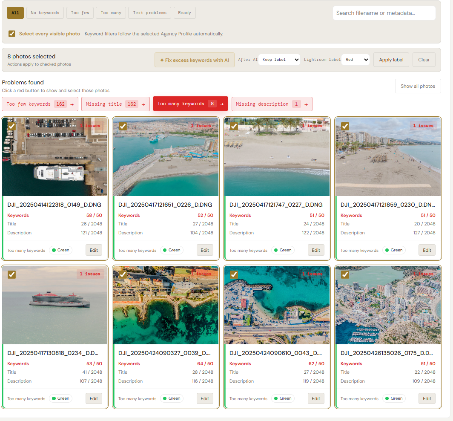
Task: Click Fix excess keywords with AI
Action: [195, 60]
